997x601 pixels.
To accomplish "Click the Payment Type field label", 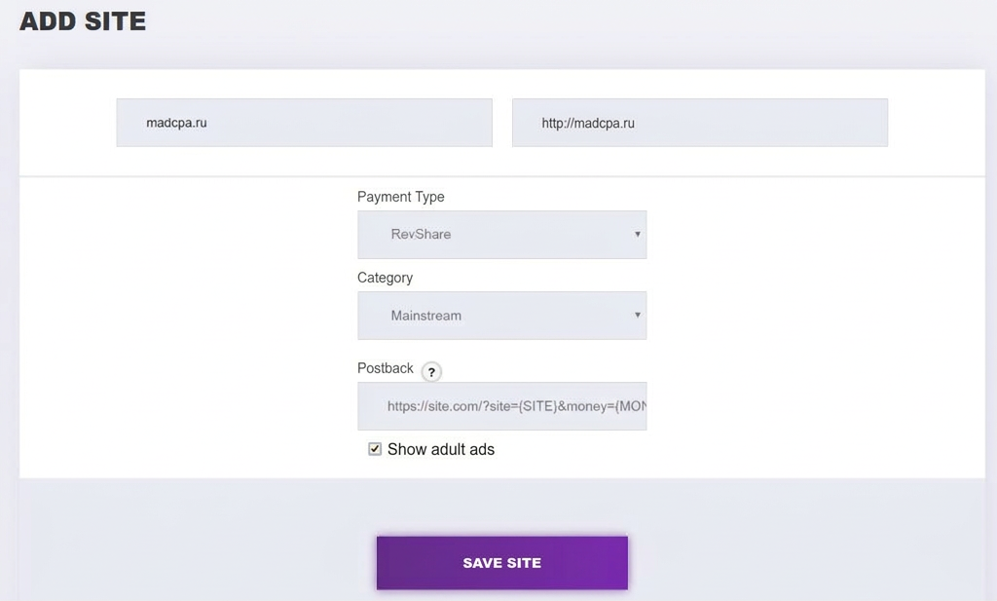I will (x=400, y=197).
